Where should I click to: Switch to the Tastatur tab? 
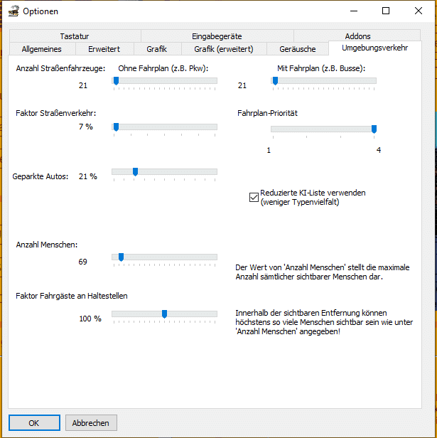(74, 36)
